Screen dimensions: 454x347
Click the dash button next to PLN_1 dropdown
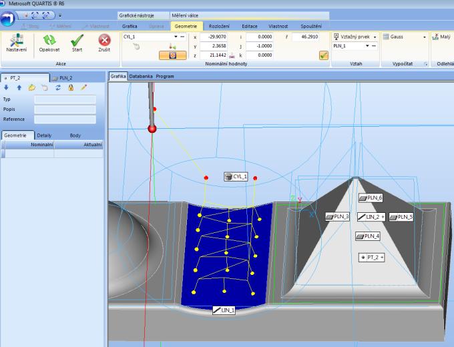point(374,46)
